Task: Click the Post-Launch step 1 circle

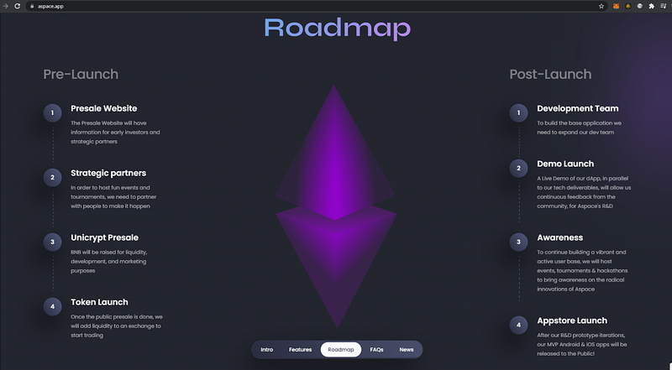Action: (x=518, y=113)
